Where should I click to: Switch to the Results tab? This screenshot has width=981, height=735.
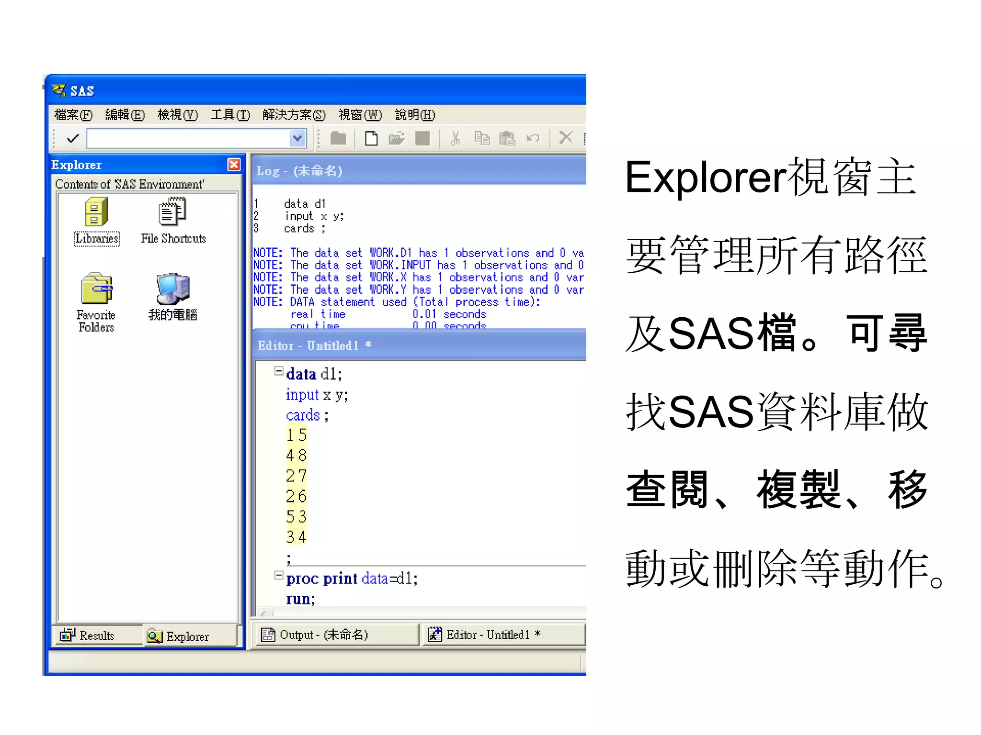pyautogui.click(x=97, y=635)
